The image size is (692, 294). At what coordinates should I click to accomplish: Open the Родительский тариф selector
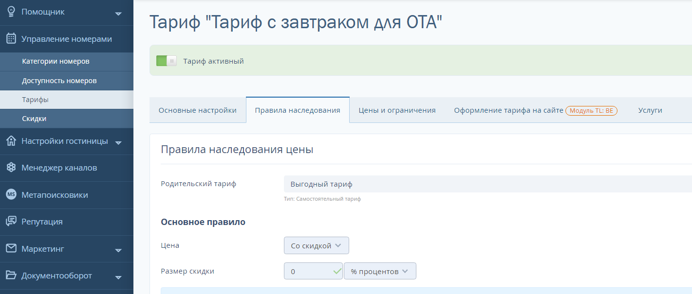click(x=487, y=184)
